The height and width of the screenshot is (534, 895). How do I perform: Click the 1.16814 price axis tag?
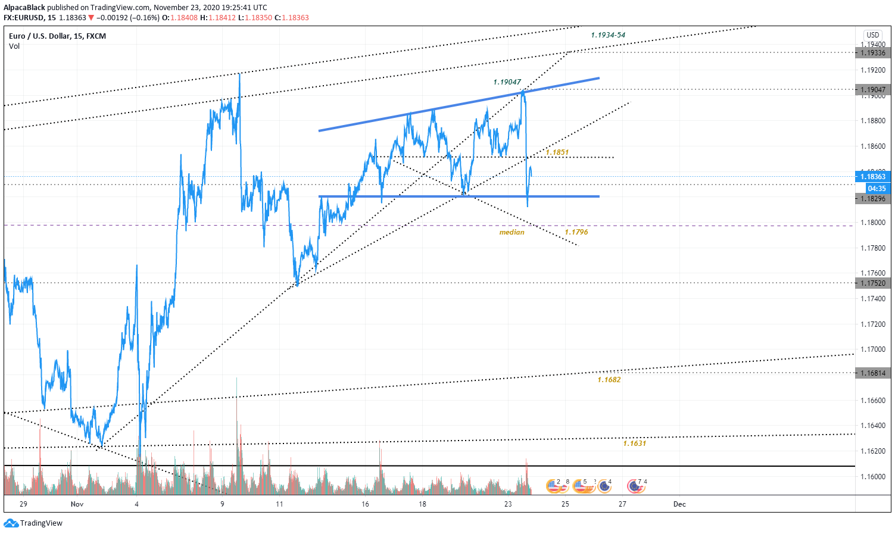873,373
